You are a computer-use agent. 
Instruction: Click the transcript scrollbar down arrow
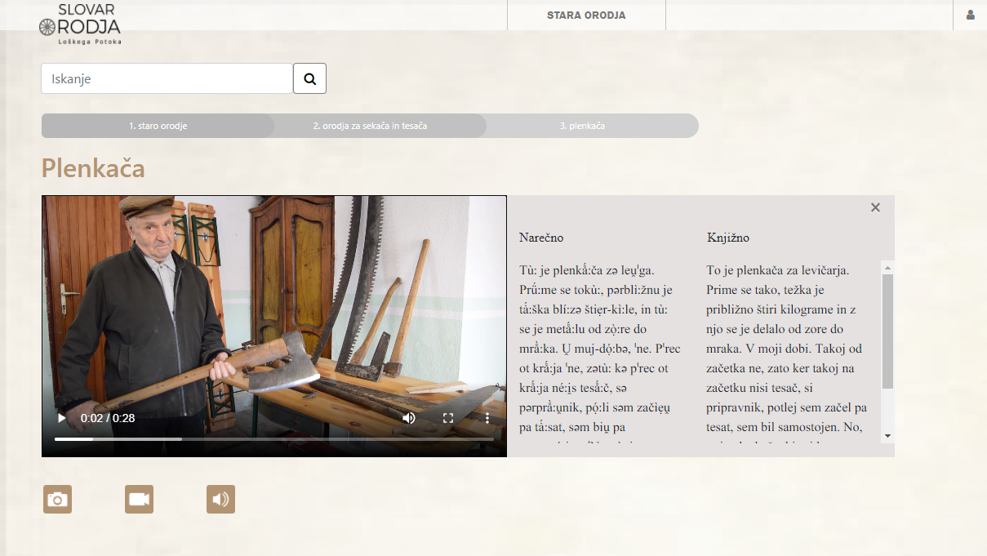(888, 436)
